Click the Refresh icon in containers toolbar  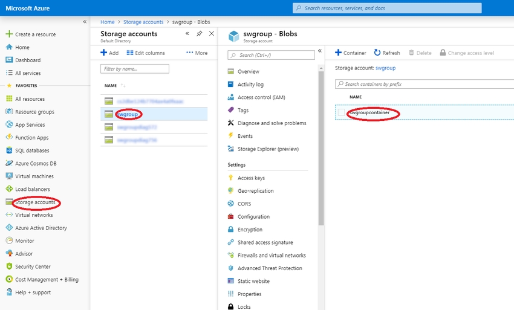click(x=377, y=53)
